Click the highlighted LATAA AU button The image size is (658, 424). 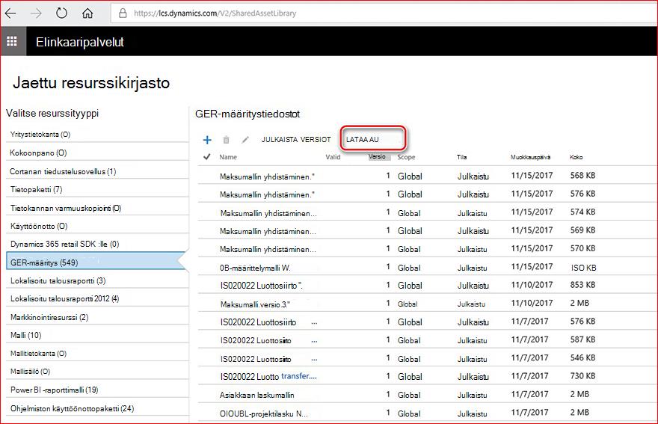pos(373,139)
